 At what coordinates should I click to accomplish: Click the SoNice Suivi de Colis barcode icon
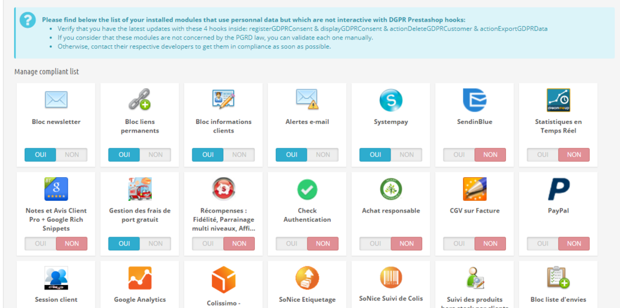[x=391, y=278]
